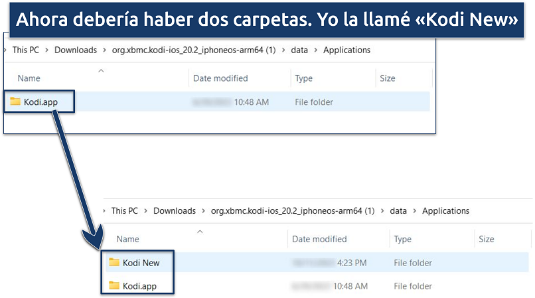Click File folder type of Kodi New row
The image size is (535, 298).
point(413,263)
